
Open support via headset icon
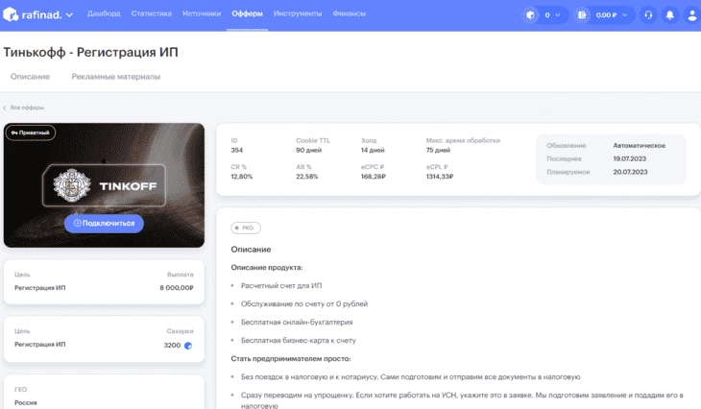click(648, 15)
